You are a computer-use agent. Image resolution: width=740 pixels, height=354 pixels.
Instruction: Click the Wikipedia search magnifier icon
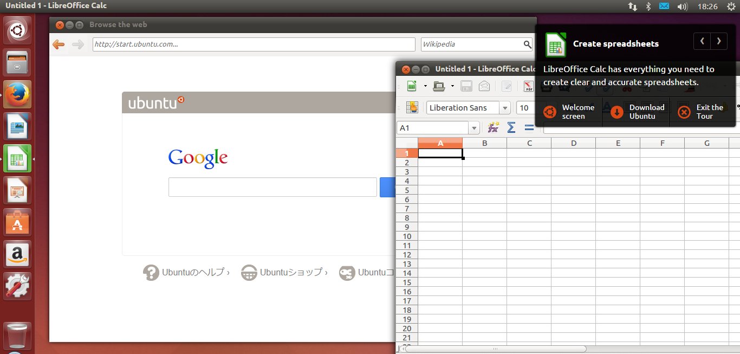[528, 44]
